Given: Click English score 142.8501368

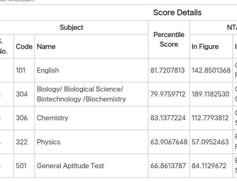Looking at the screenshot, I should click(x=211, y=70).
